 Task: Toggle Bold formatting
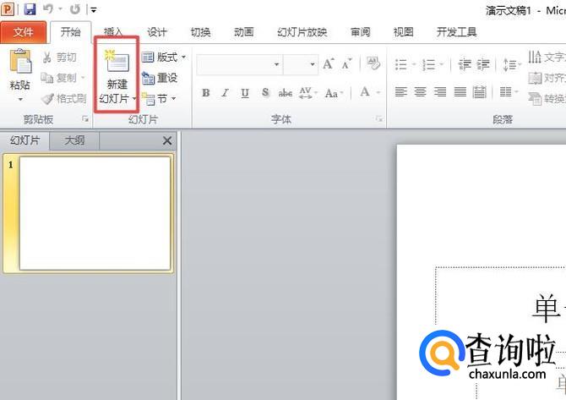[206, 93]
